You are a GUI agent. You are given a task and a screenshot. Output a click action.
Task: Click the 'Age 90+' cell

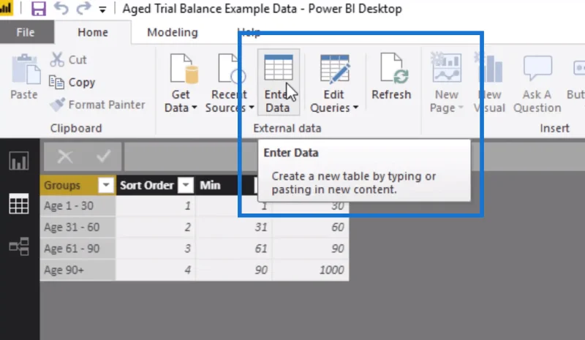tap(78, 270)
